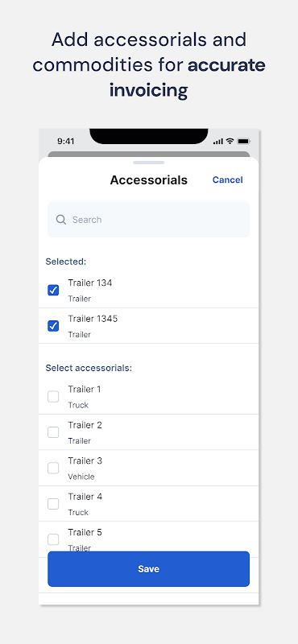This screenshot has width=298, height=644.
Task: Tap Cancel to dismiss Accessorials sheet
Action: coord(227,180)
